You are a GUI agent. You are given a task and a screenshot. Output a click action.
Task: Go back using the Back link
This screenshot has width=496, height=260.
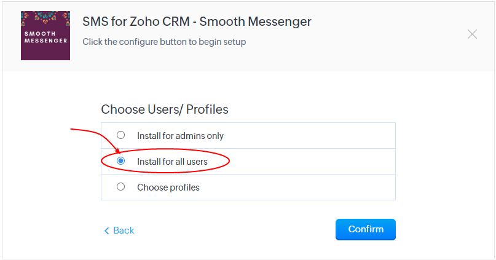click(119, 230)
